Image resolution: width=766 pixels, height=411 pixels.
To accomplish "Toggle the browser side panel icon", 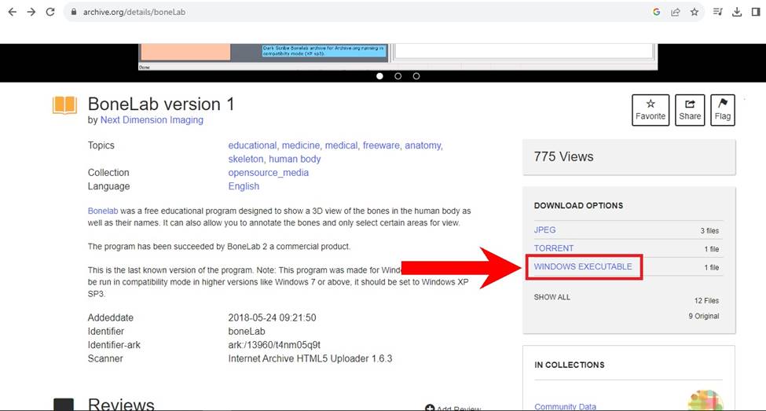I will pos(756,13).
